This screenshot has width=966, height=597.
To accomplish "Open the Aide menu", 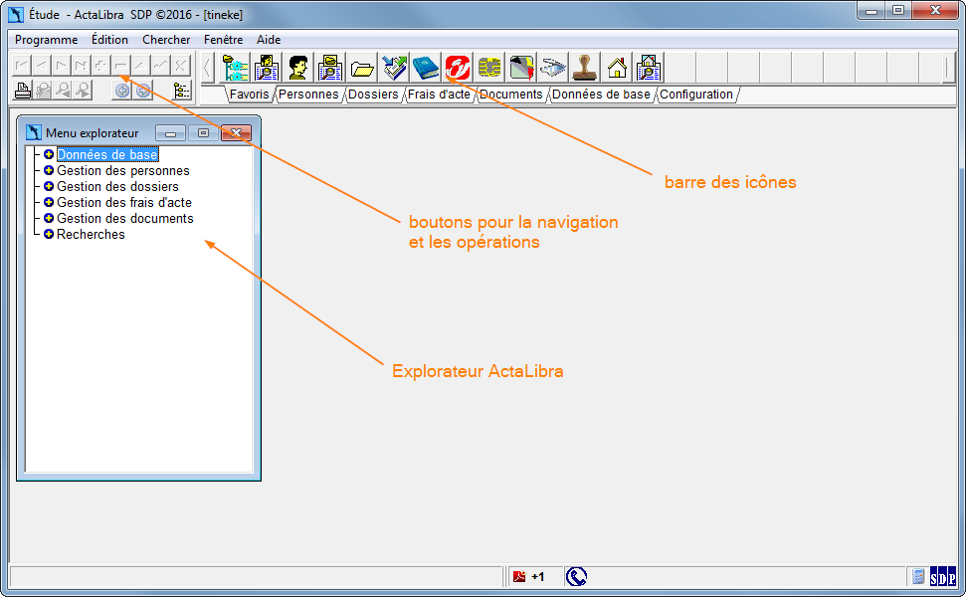I will [x=269, y=40].
